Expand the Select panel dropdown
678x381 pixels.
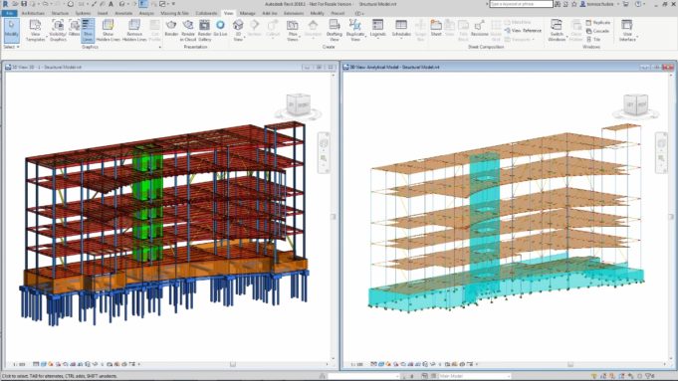coord(11,47)
